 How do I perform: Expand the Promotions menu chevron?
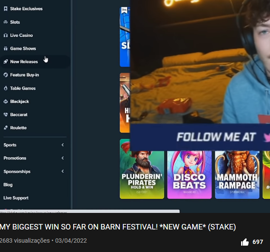pos(63,158)
